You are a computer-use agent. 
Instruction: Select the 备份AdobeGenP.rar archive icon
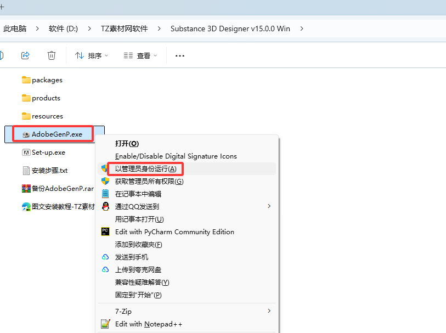click(x=26, y=189)
